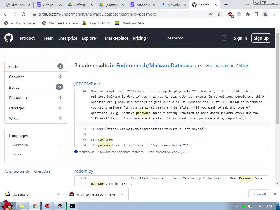Screen dimensions: 280x210
Task: View all results on GitHub
Action: click(230, 66)
